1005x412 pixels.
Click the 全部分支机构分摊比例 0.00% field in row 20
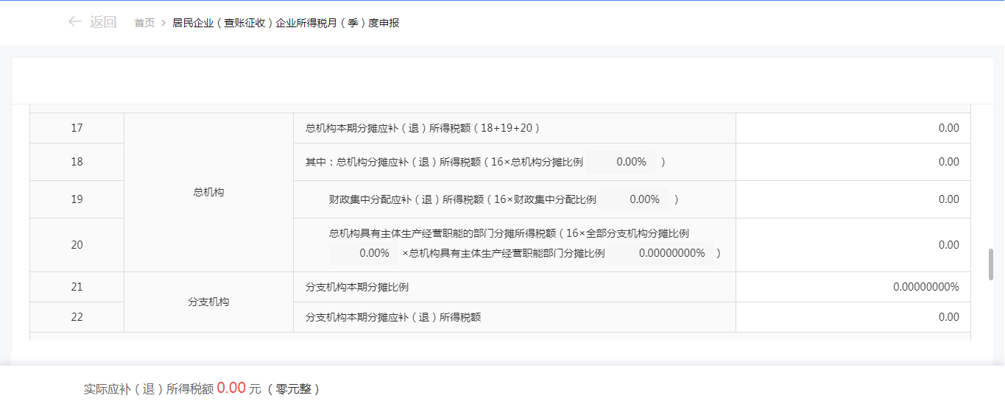(x=363, y=253)
